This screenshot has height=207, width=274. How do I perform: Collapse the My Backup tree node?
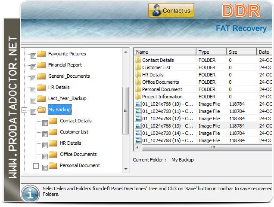24,110
